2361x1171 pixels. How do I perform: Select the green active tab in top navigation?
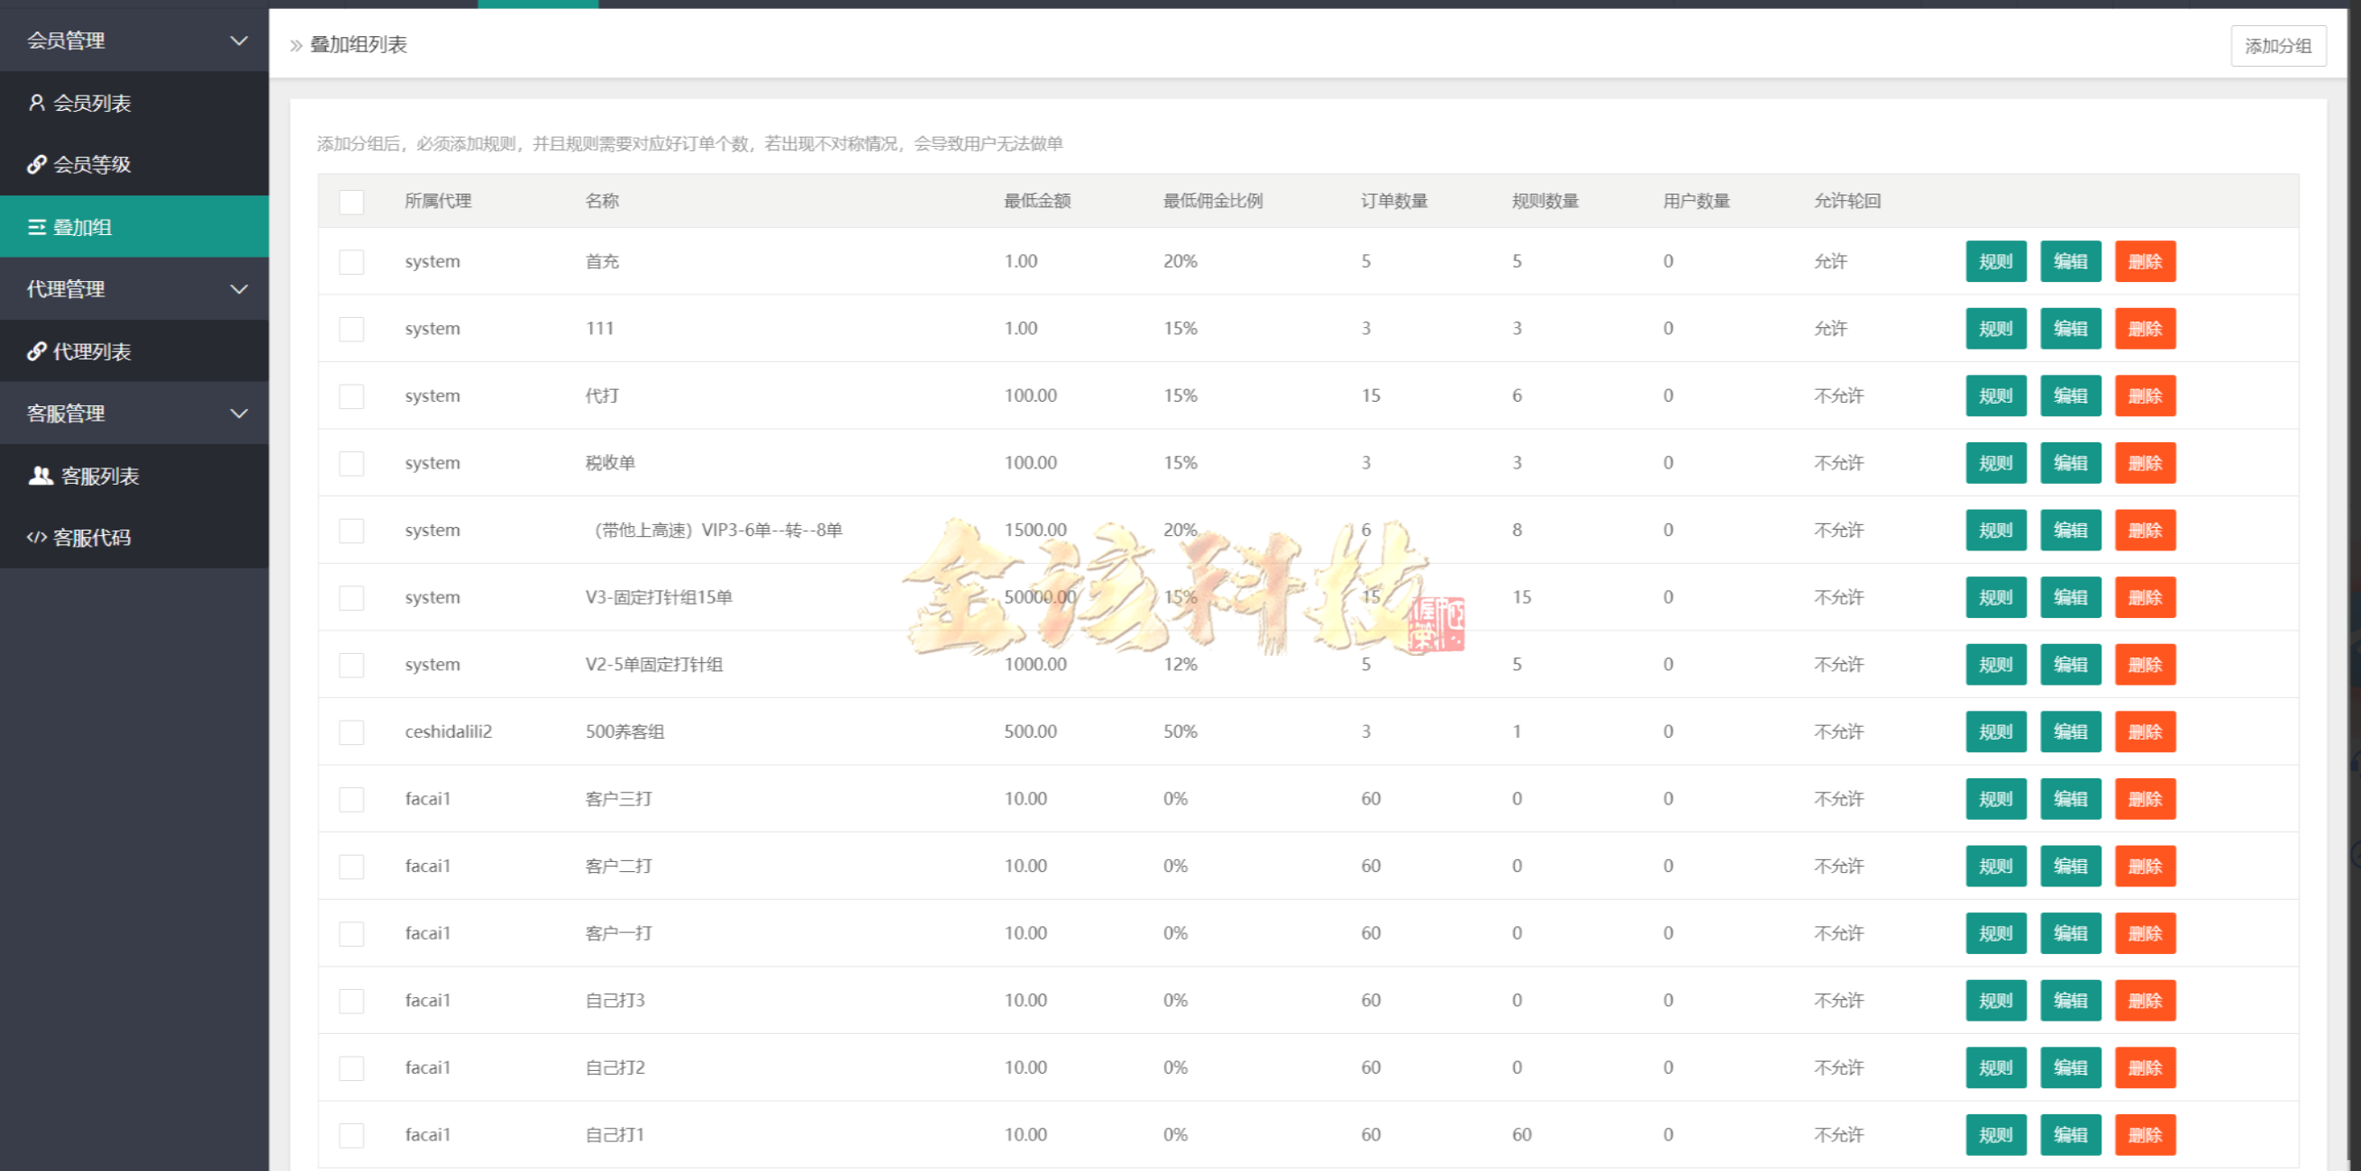click(538, 3)
